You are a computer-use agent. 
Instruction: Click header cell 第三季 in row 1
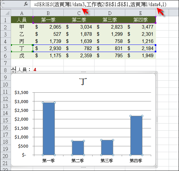point(110,20)
